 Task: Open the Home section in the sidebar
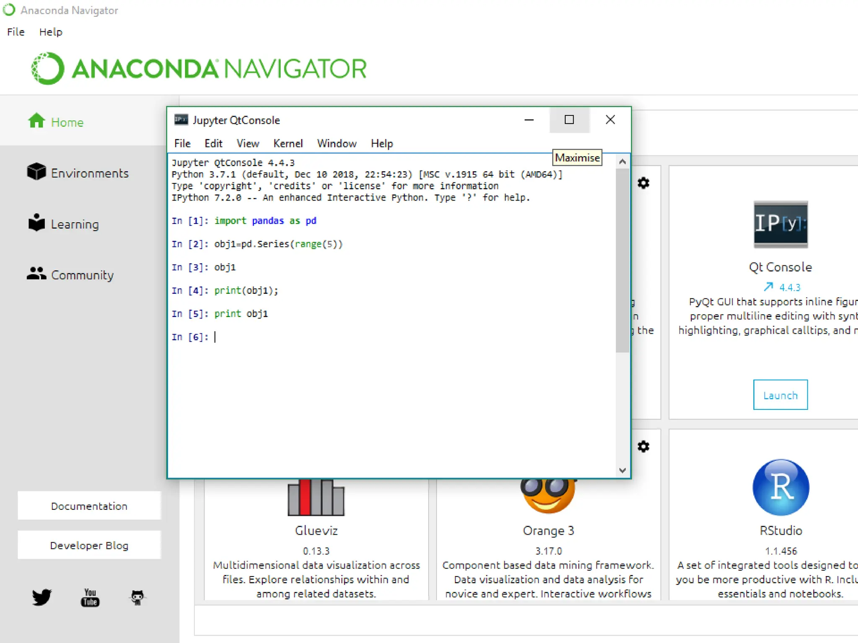[56, 122]
